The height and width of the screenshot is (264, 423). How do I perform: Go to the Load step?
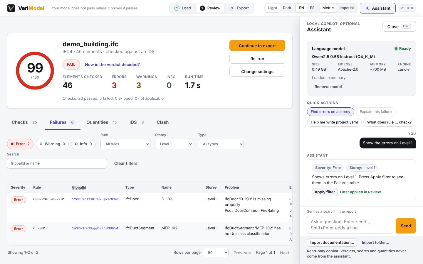[x=183, y=8]
